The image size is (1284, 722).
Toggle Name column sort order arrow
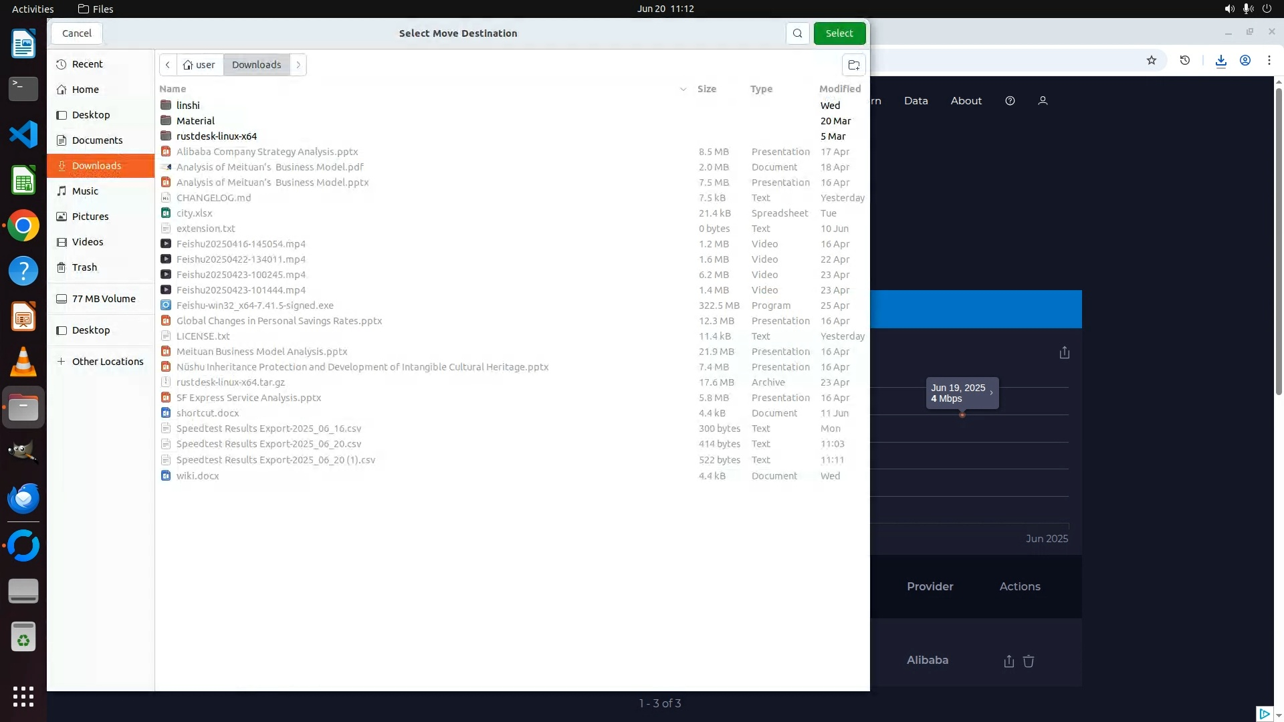(683, 89)
